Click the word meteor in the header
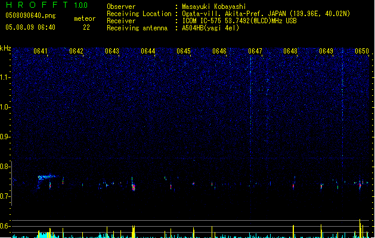Image resolution: width=375 pixels, height=238 pixels. coord(85,18)
